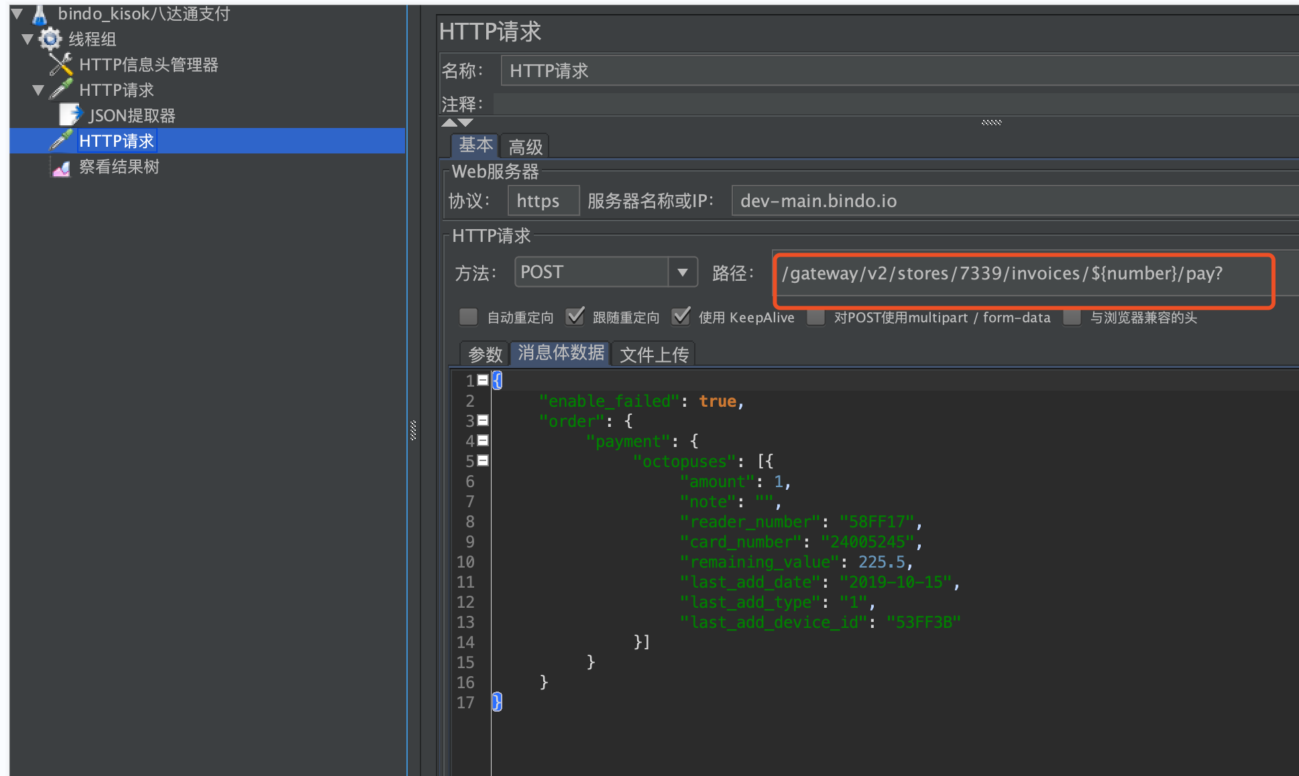
Task: Click the last_add_device_id value 53FF3B
Action: (923, 622)
